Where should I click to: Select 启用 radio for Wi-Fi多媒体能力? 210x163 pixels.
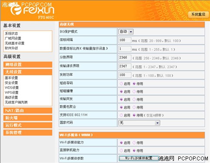click(x=121, y=143)
